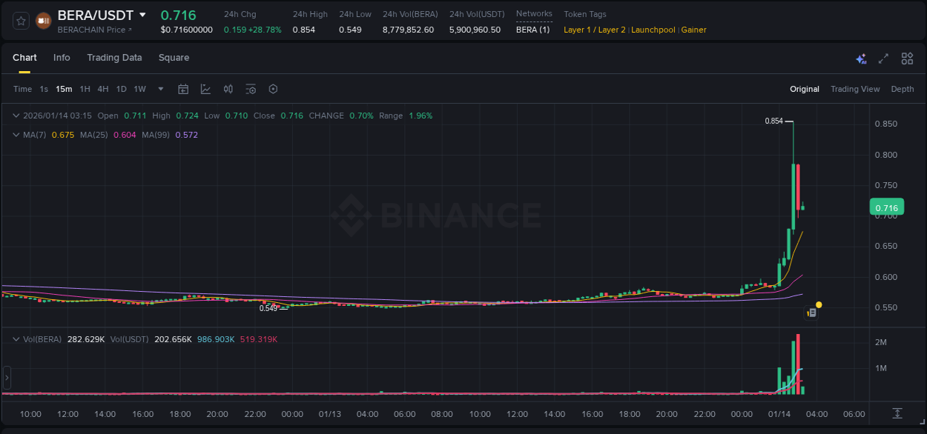The height and width of the screenshot is (434, 927).
Task: Expand chart with fullscreen arrows icon
Action: click(883, 58)
